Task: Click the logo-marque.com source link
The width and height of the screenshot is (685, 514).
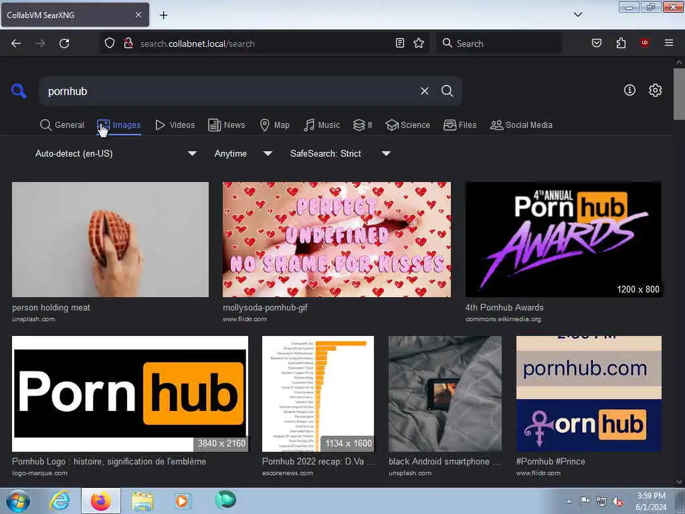Action: coord(39,473)
